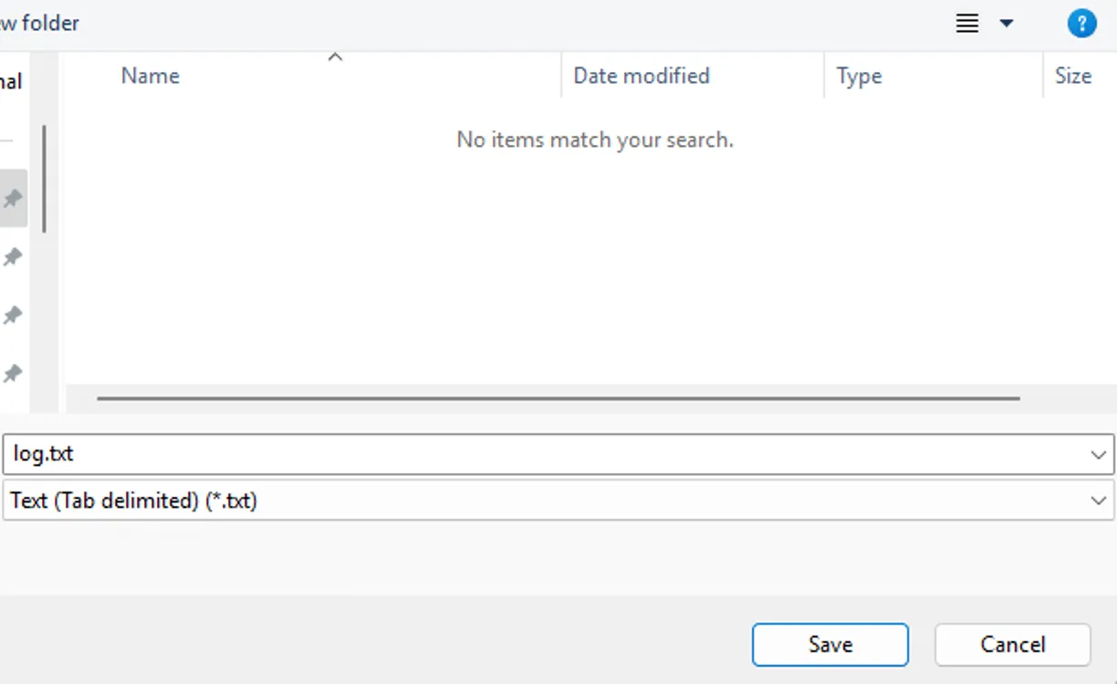Click the highlighted pin icon in the sidebar

[13, 198]
